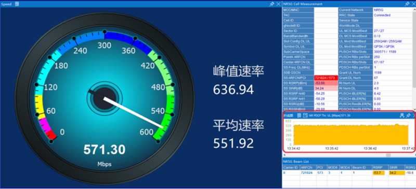
Task: Click the peak rate value 636.94
Action: pyautogui.click(x=233, y=90)
